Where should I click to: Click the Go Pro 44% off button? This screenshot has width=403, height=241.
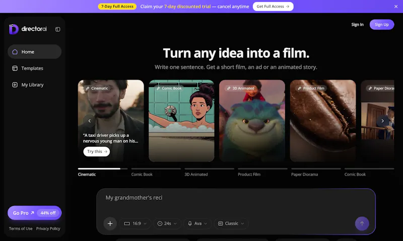click(x=34, y=213)
